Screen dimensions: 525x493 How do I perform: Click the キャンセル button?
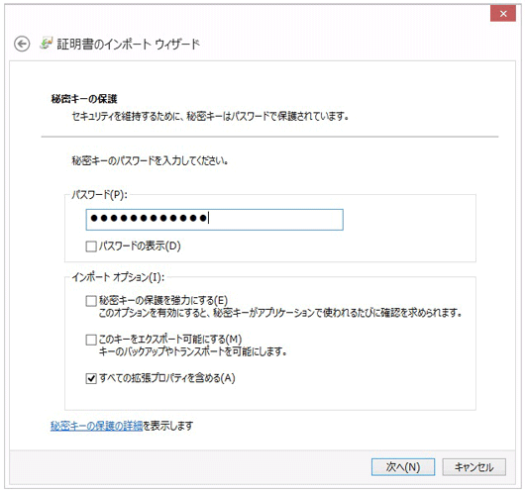pos(473,467)
